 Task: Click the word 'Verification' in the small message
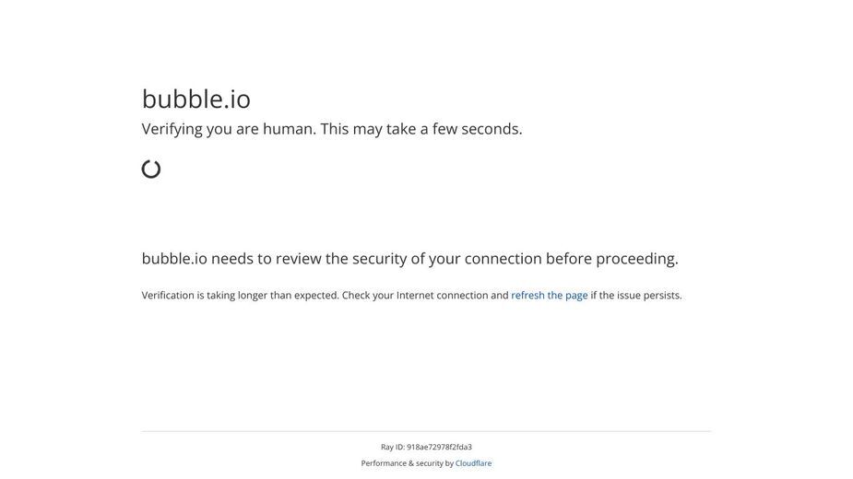pos(168,295)
